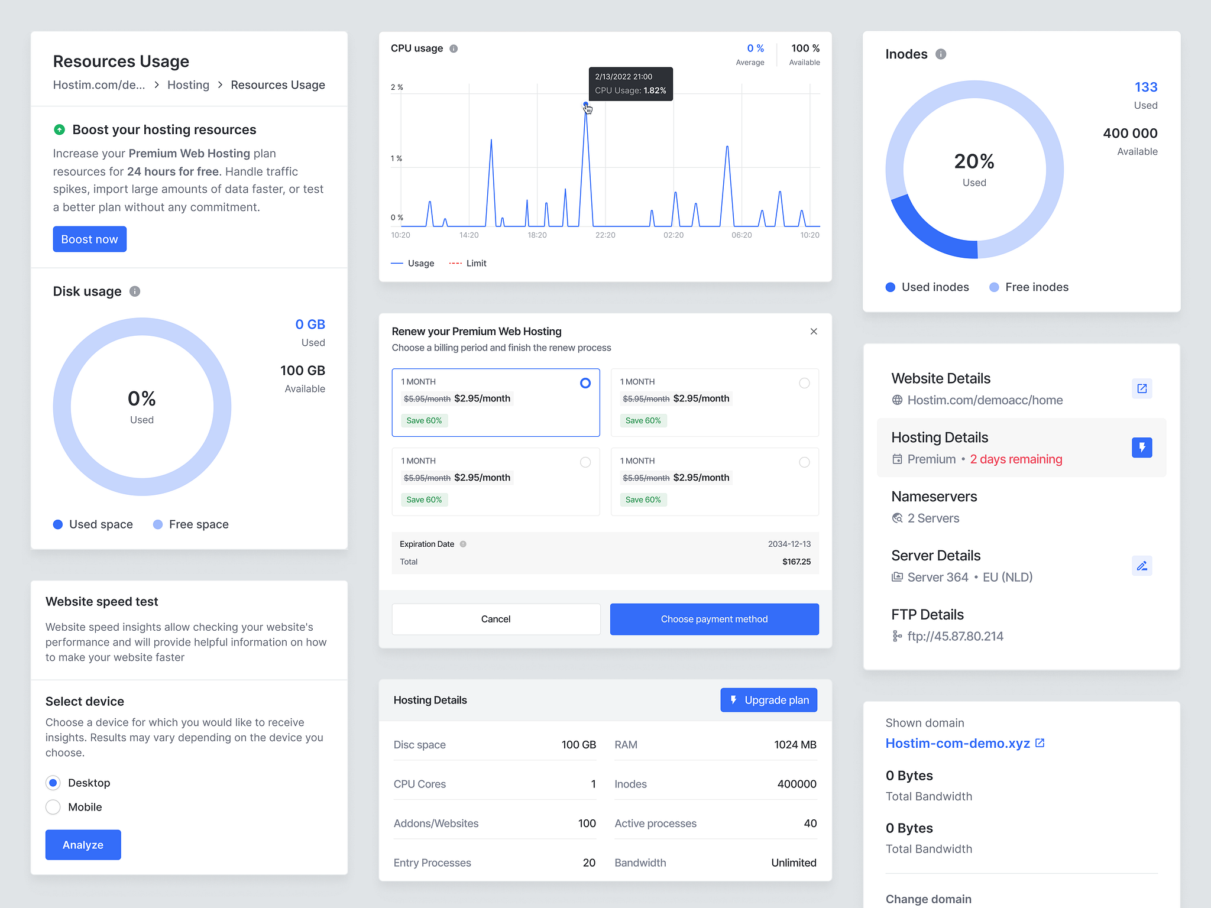The width and height of the screenshot is (1211, 908).
Task: Click the Disk usage info icon
Action: coord(135,291)
